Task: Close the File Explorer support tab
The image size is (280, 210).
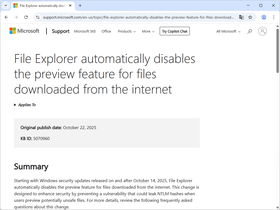Action: click(70, 5)
